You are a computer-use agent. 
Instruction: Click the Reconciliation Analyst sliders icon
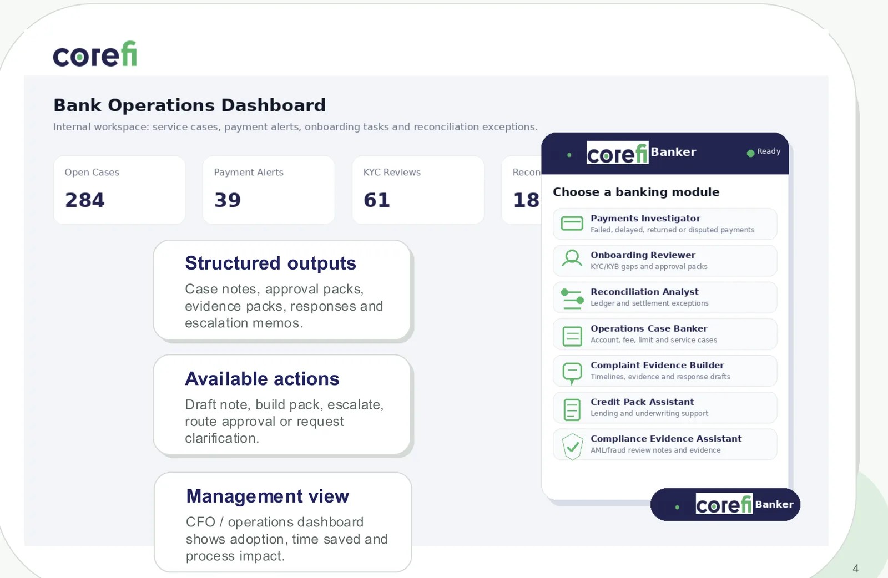tap(572, 298)
